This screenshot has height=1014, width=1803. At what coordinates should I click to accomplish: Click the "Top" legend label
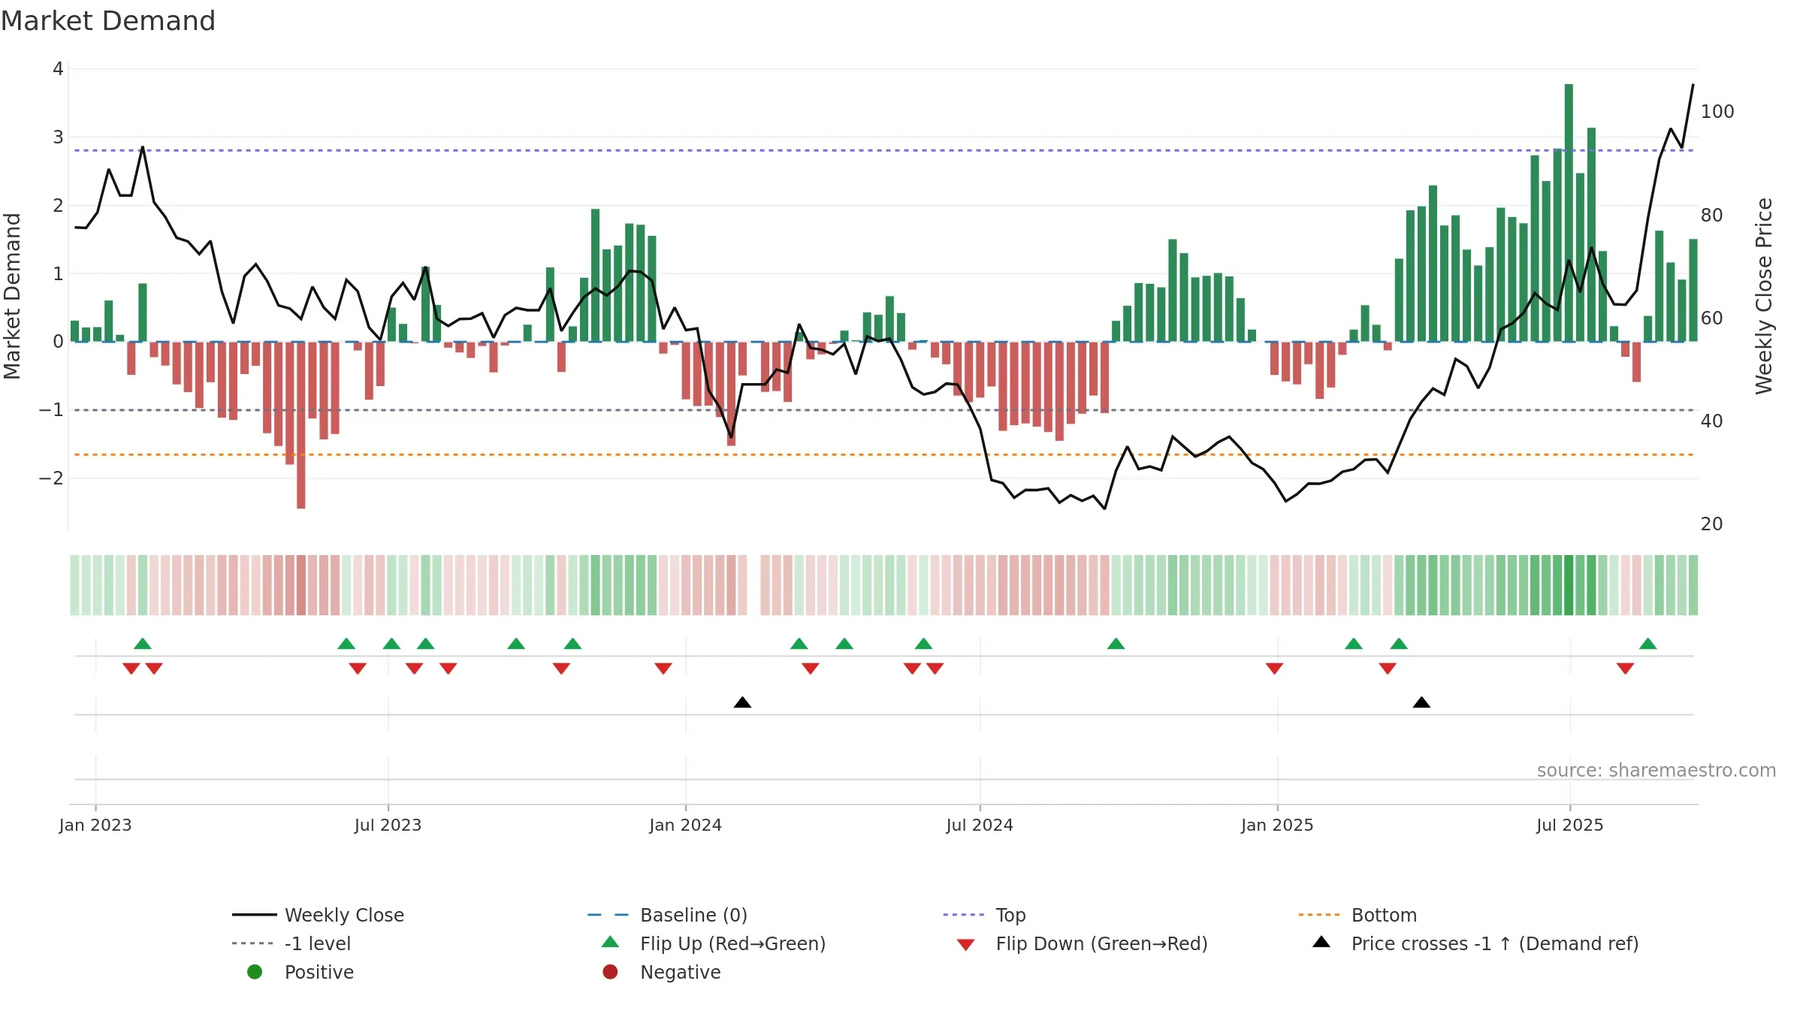click(1011, 915)
